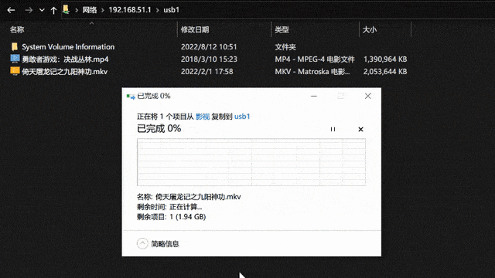Click date 2022/8/12 10:51 cell
The height and width of the screenshot is (278, 495).
[x=209, y=46]
